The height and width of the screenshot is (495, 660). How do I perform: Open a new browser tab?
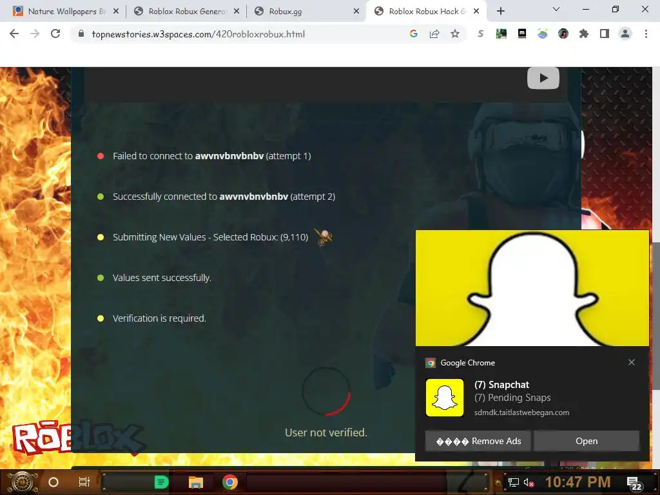coord(500,12)
